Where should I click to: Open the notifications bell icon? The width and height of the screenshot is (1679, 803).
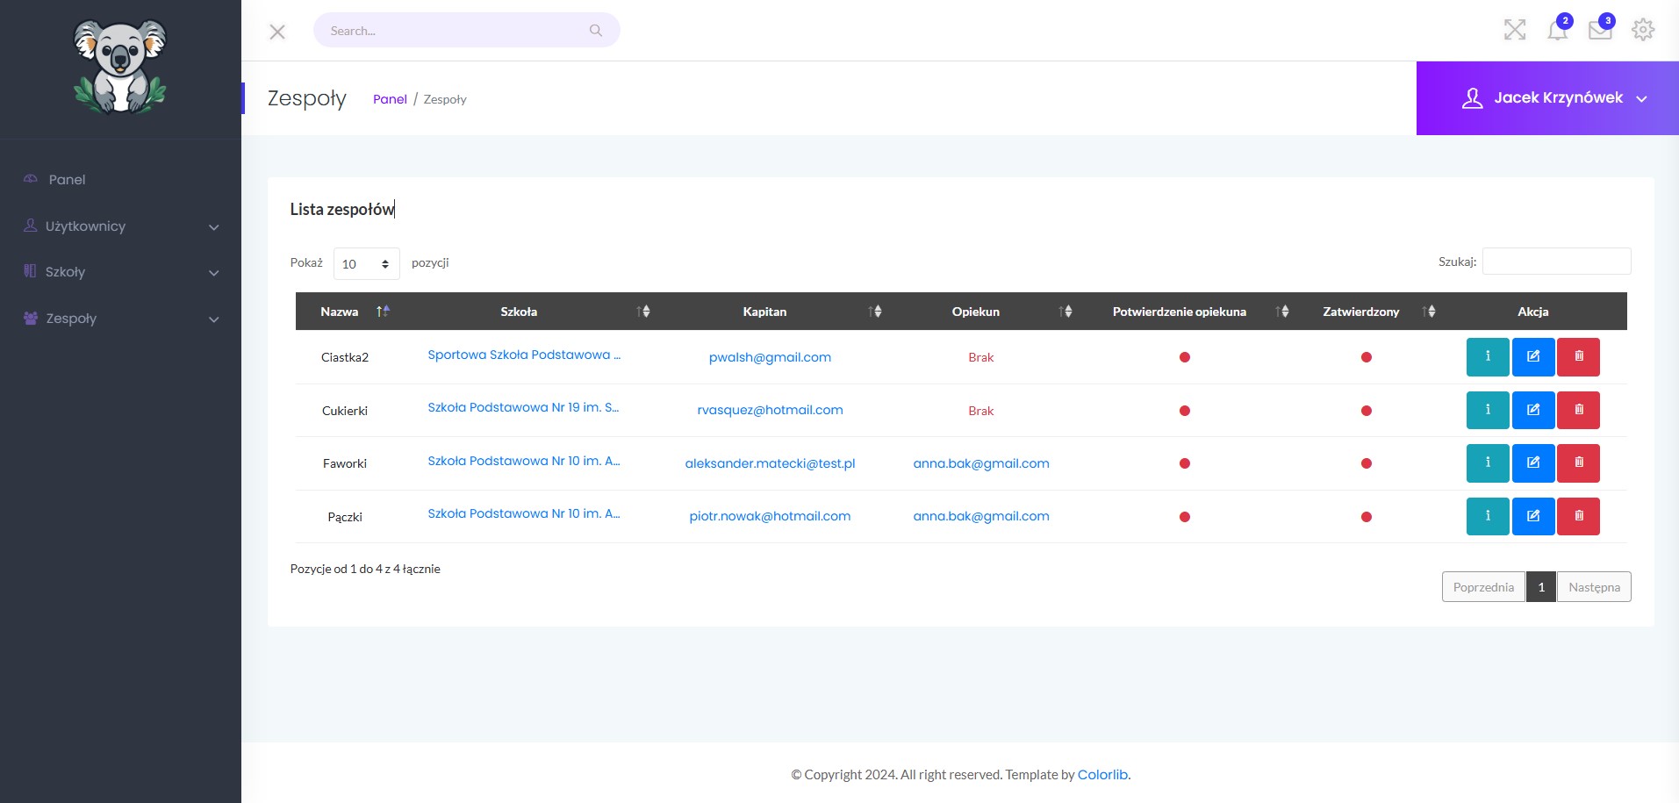[x=1558, y=30]
